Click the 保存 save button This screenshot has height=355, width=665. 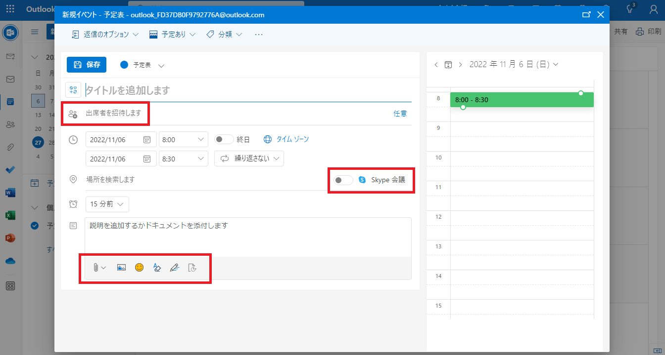tap(87, 65)
